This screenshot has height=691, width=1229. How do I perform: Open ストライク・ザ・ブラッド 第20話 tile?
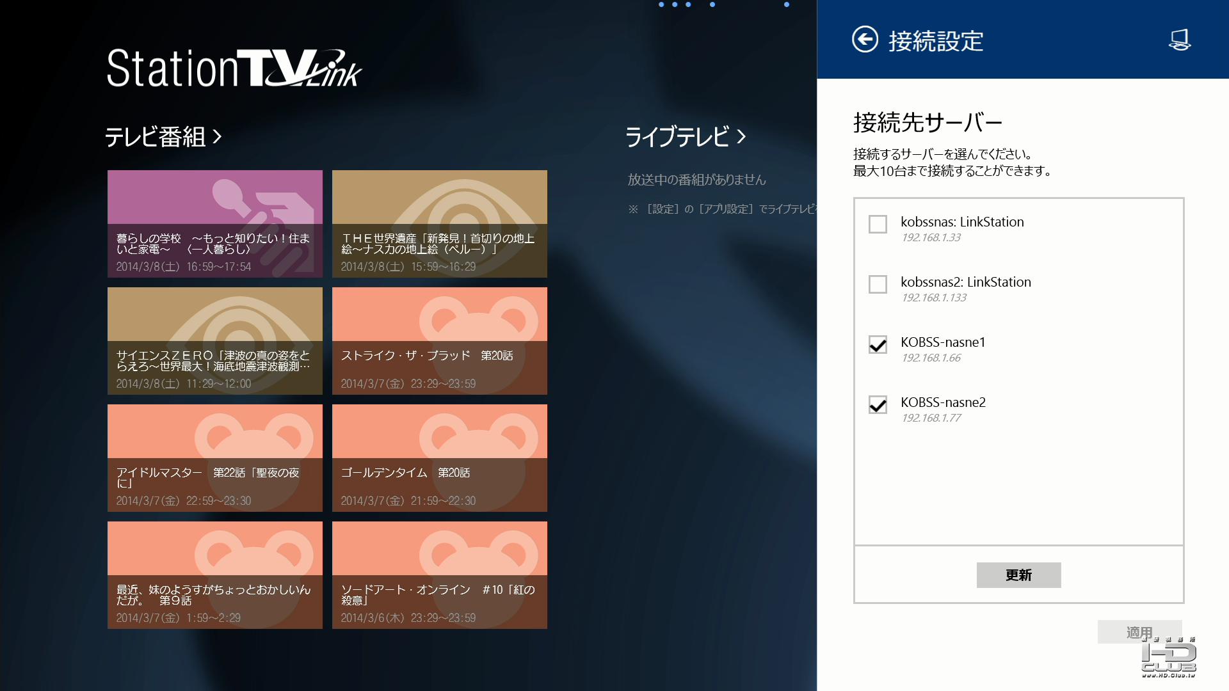click(x=440, y=340)
